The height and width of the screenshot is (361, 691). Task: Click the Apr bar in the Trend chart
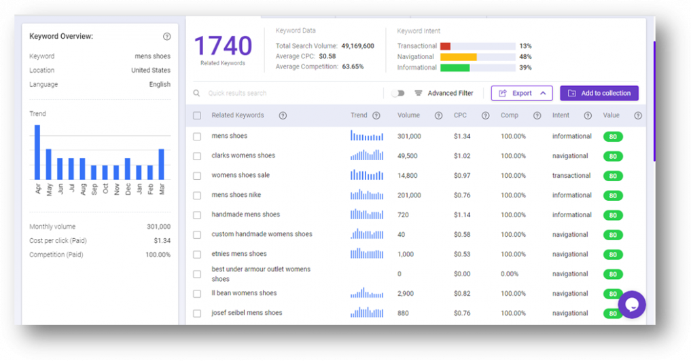[x=37, y=152]
